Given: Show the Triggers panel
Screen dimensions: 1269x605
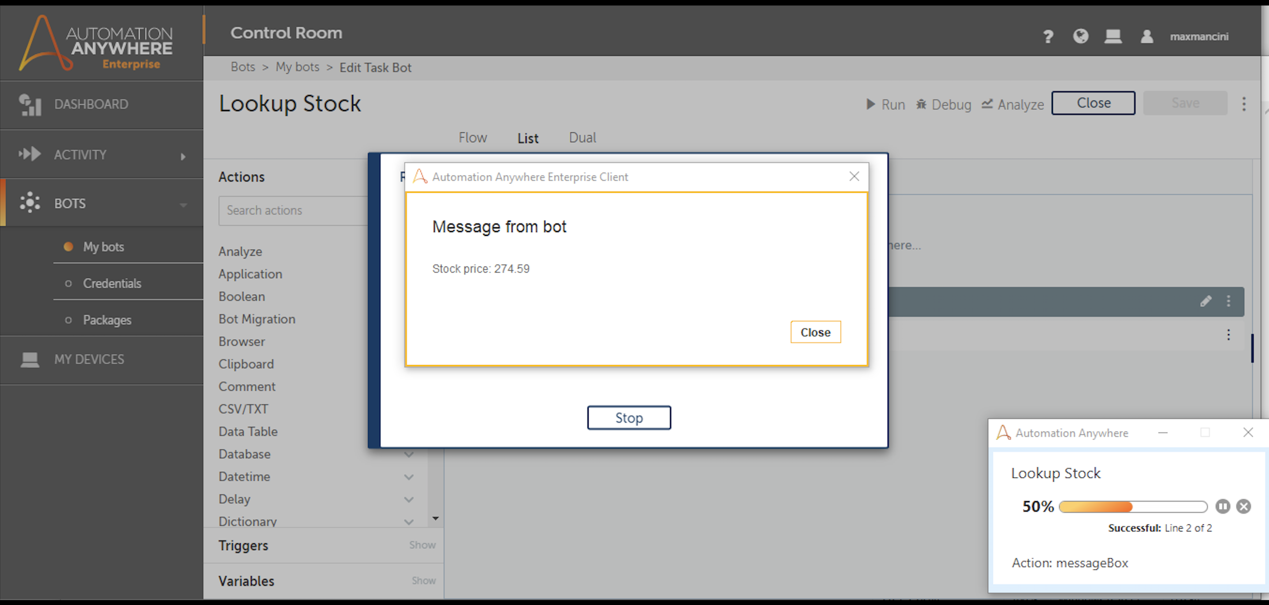Looking at the screenshot, I should click(x=422, y=545).
